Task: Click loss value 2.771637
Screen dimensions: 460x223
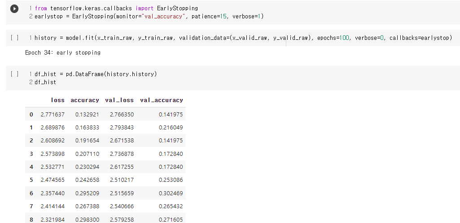Action: [53, 115]
